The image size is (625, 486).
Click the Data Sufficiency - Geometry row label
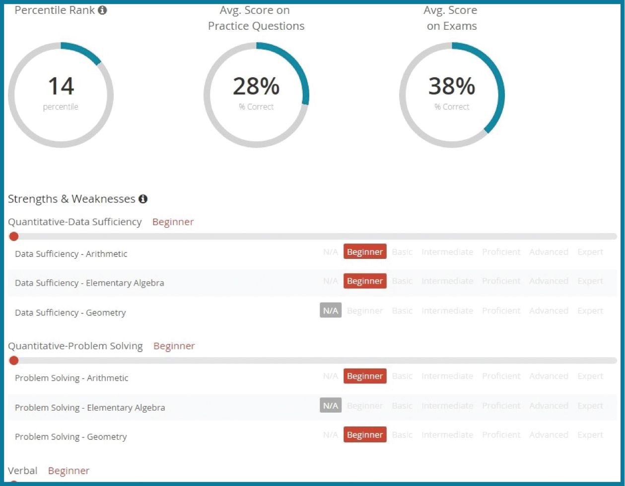(x=70, y=312)
